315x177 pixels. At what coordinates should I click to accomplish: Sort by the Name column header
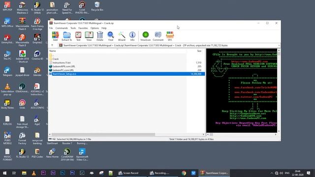point(118,51)
